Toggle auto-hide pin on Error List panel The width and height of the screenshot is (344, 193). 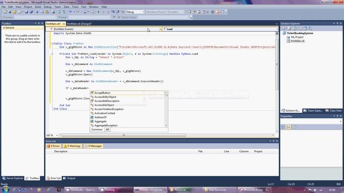(274, 141)
